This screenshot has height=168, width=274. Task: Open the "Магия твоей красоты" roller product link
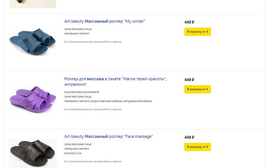115,79
